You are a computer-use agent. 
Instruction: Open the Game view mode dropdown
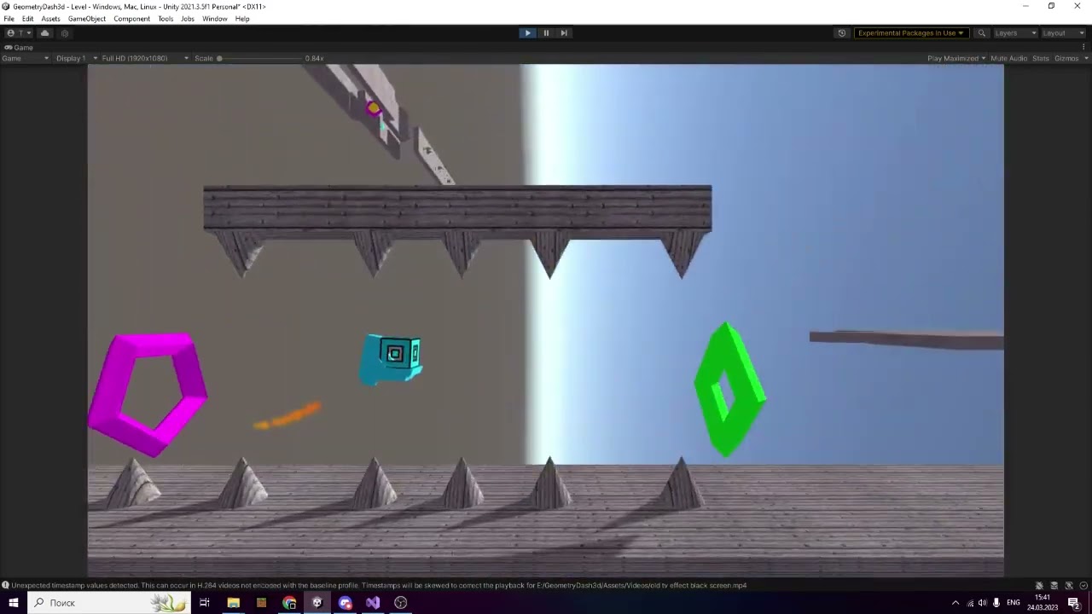(26, 59)
